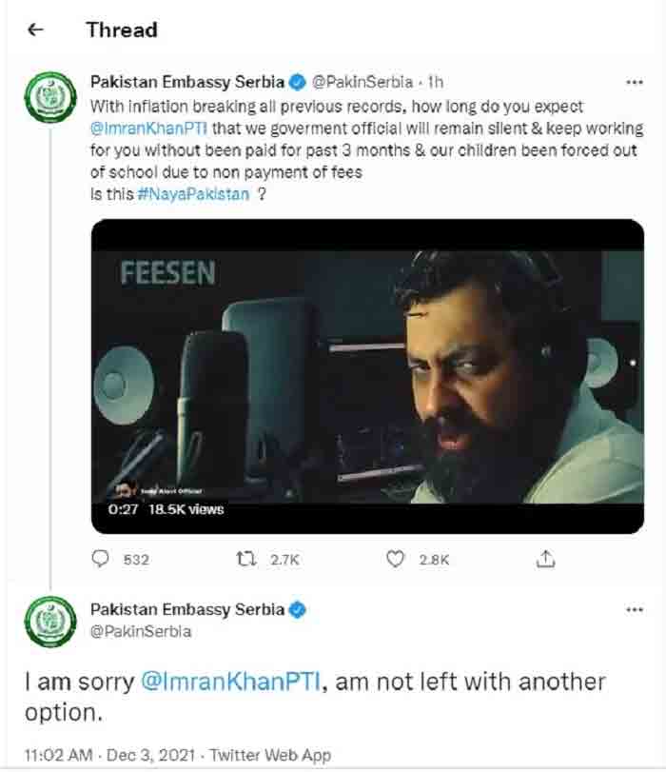Like the tweet with 2.8K likes
The width and height of the screenshot is (666, 772).
click(396, 560)
